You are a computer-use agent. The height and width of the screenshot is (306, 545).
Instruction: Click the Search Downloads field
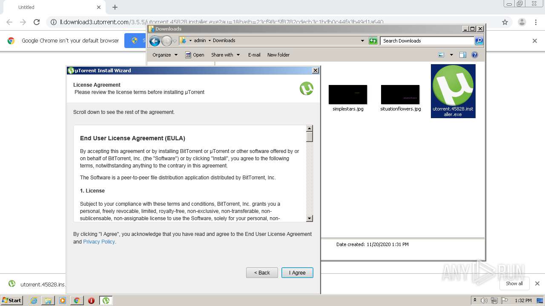coord(427,41)
